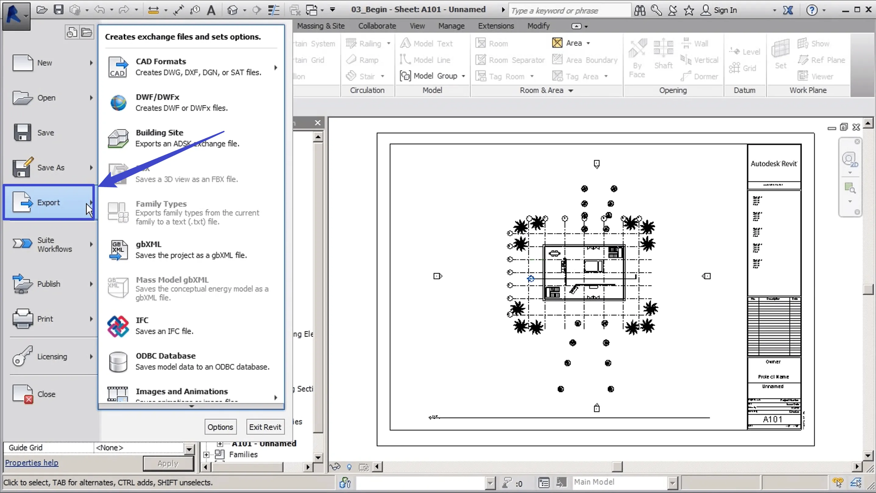Expand the Families tree node
Screen dimensions: 876x493
click(206, 455)
